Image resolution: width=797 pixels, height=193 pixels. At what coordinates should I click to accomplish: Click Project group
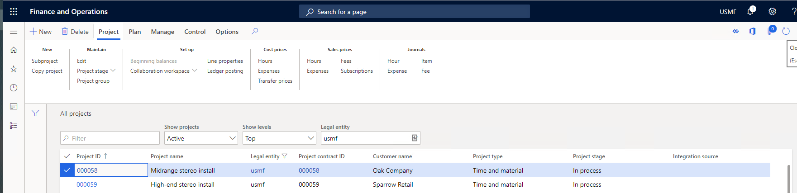click(93, 81)
